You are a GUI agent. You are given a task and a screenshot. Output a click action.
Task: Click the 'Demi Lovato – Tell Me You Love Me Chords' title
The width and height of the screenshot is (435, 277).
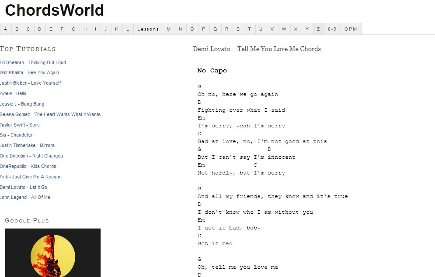click(x=257, y=49)
